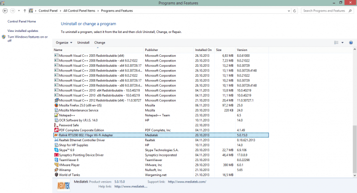Click the Notepad++ program icon
The height and width of the screenshot is (193, 357).
coord(56,115)
